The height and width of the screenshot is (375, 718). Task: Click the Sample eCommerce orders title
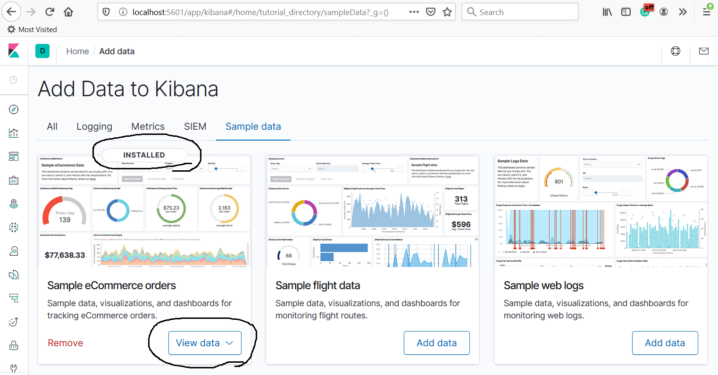(x=112, y=285)
